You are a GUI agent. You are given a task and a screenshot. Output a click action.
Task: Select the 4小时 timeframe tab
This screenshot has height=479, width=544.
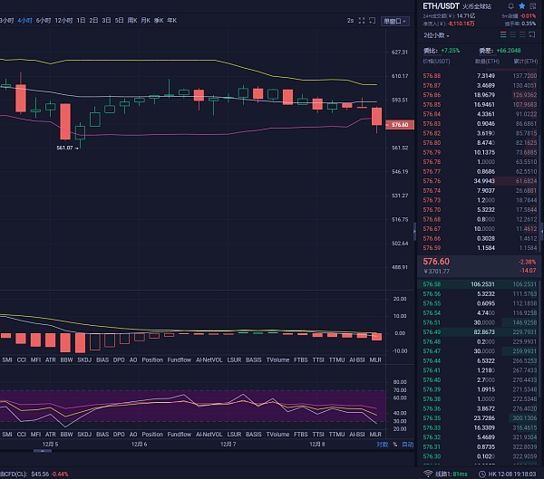coord(24,21)
